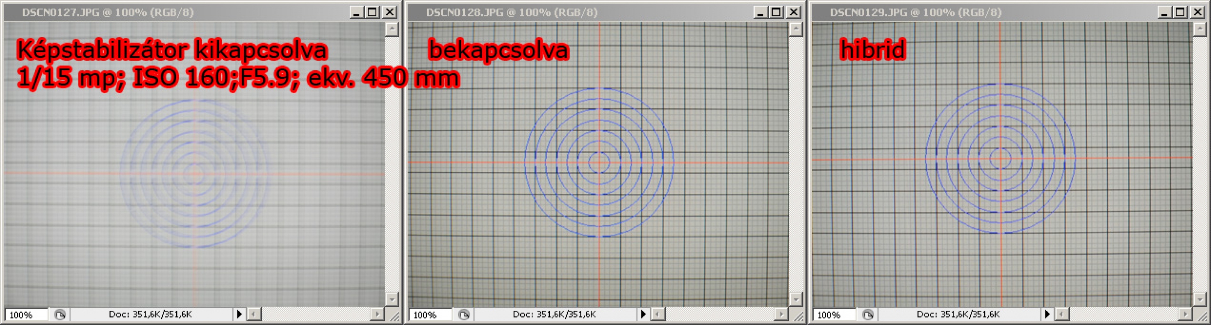The image size is (1211, 325).
Task: Click scroll right arrow in DSCN0129 window
Action: click(x=1185, y=314)
